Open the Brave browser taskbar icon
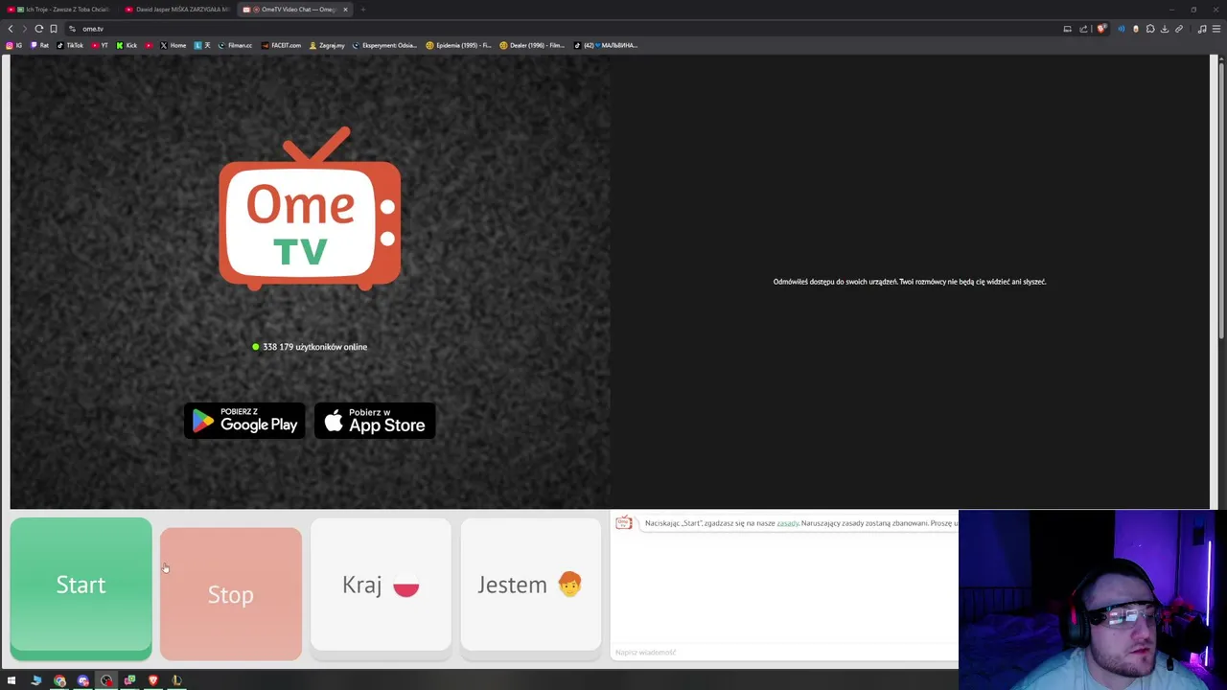 coord(152,680)
